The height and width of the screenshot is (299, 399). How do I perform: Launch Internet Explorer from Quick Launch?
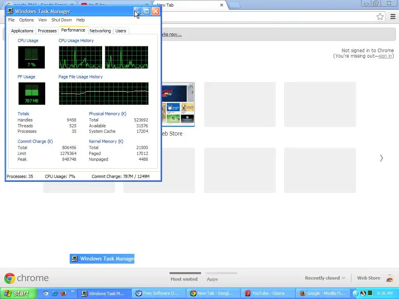(55, 293)
